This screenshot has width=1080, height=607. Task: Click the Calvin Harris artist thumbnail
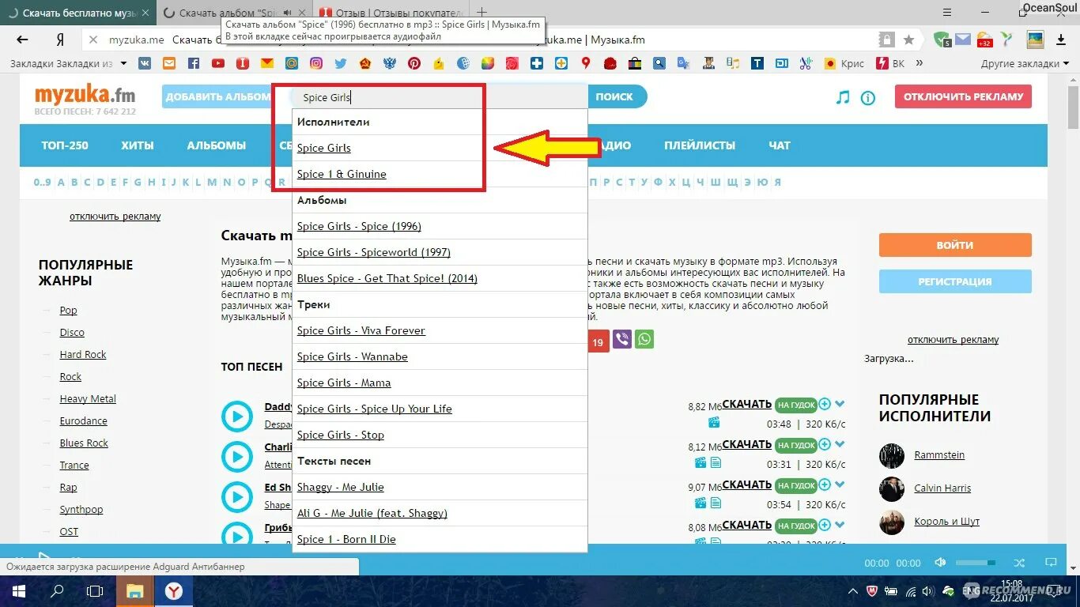tap(892, 488)
